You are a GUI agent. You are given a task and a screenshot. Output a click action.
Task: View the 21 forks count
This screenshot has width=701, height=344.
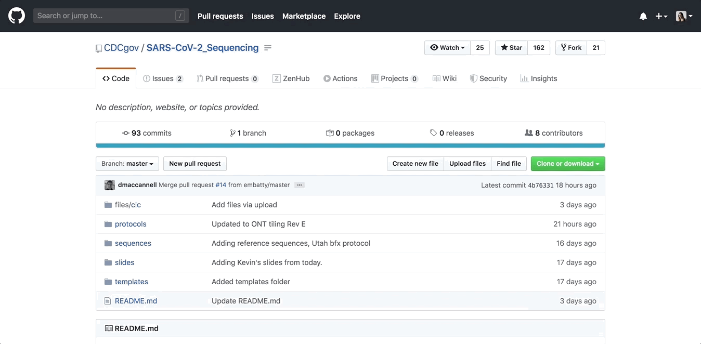click(596, 48)
